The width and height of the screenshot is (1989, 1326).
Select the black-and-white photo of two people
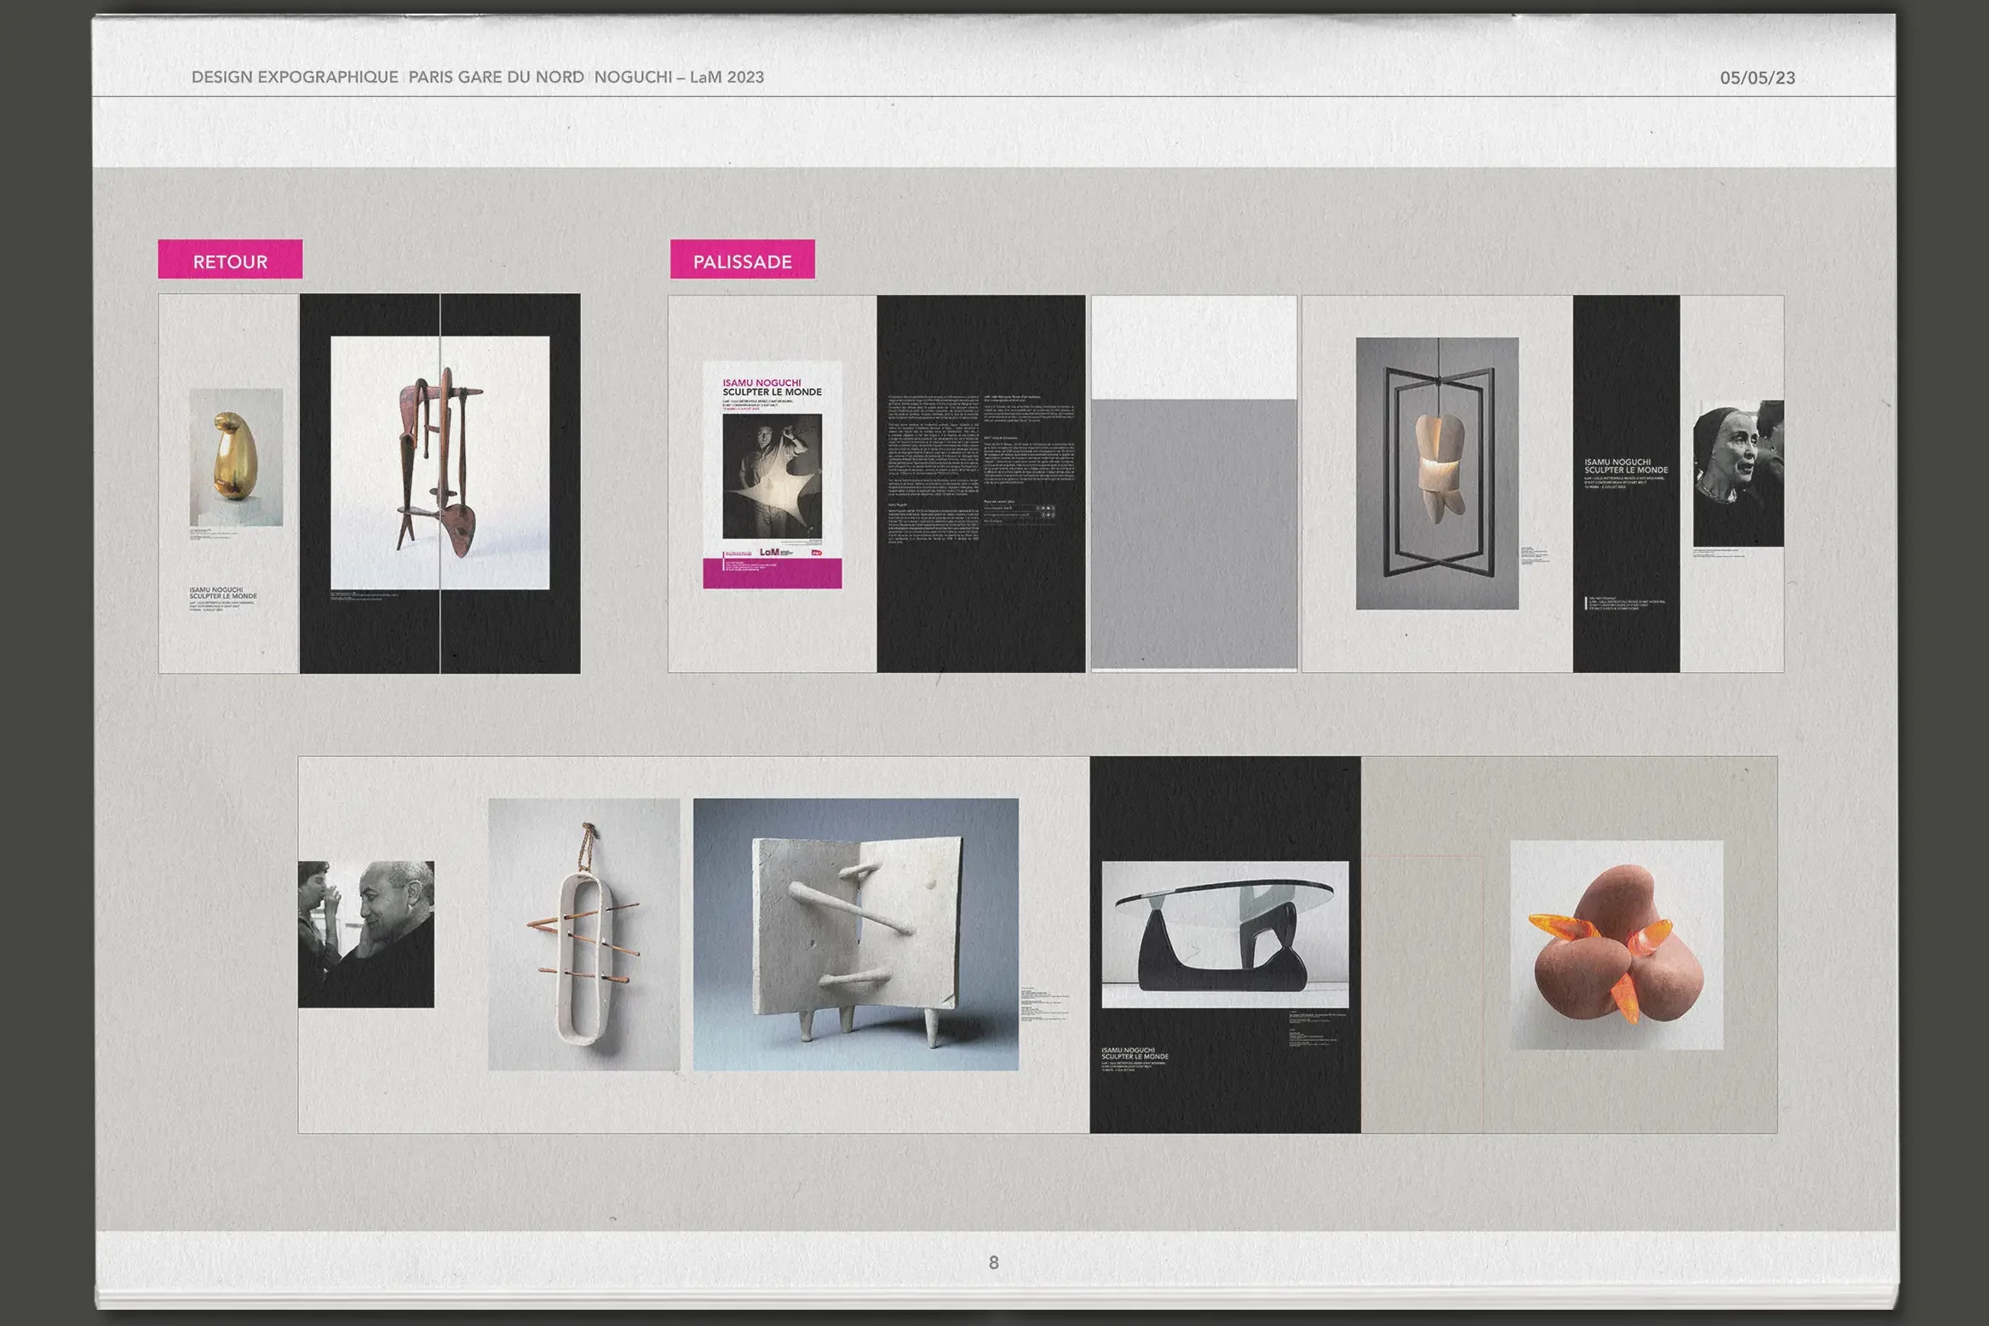(x=366, y=934)
